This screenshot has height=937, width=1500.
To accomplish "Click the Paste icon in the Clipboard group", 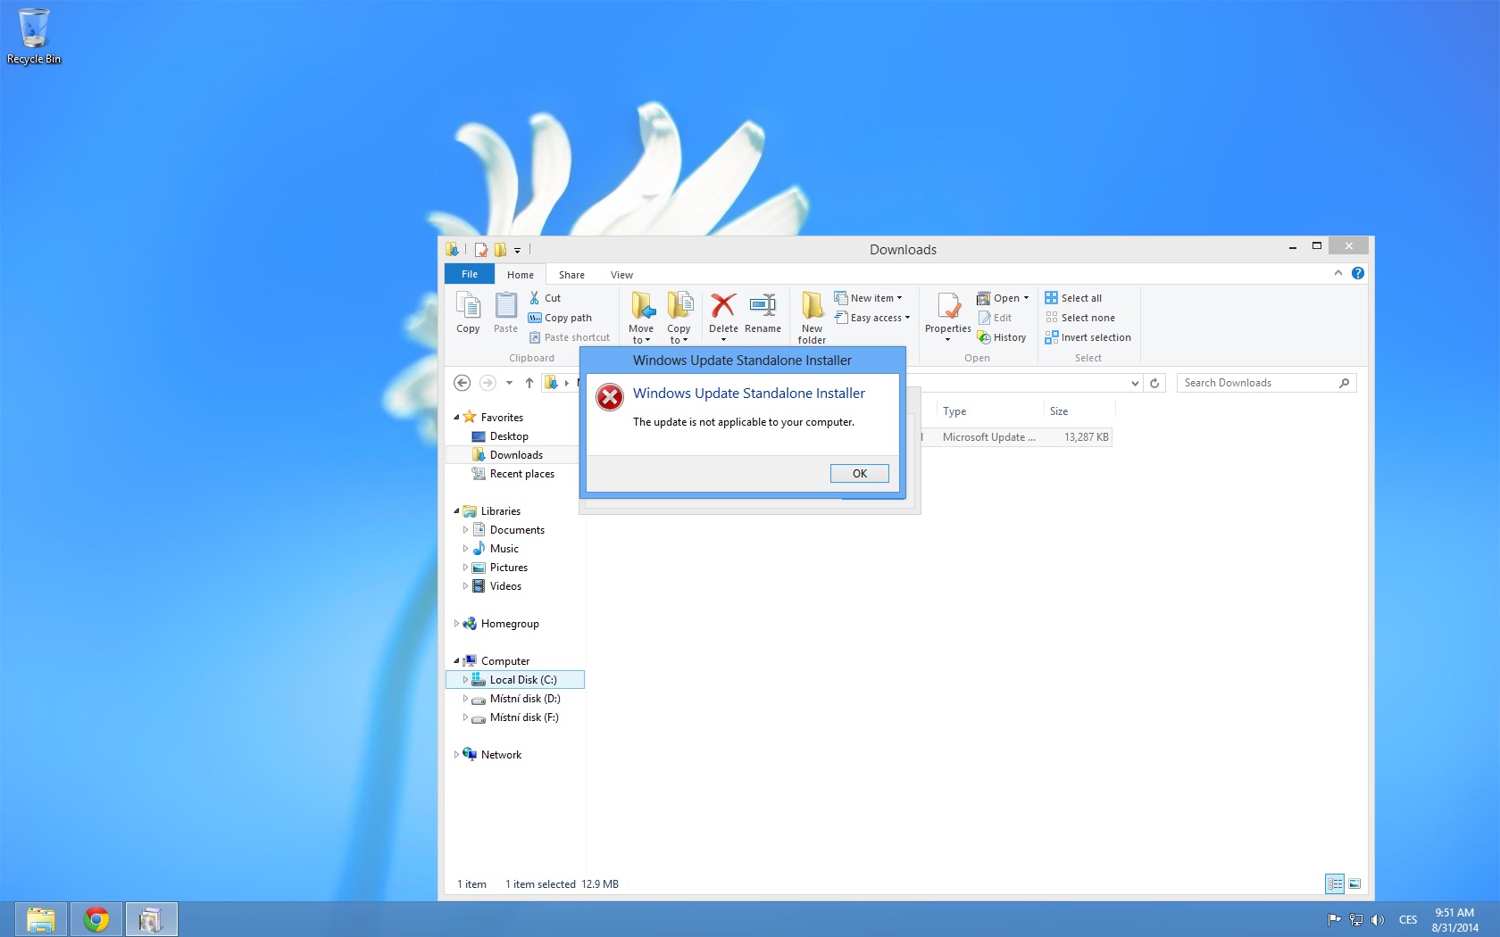I will (x=505, y=312).
